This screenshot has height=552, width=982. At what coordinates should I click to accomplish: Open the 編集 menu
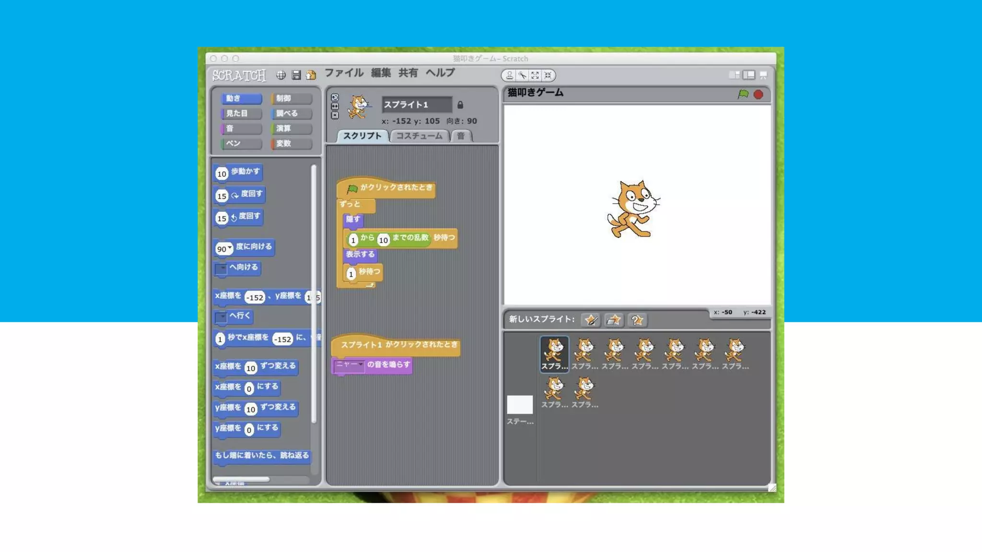(x=381, y=73)
